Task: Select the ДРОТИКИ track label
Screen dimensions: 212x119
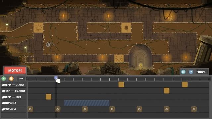Action: pyautogui.click(x=9, y=109)
